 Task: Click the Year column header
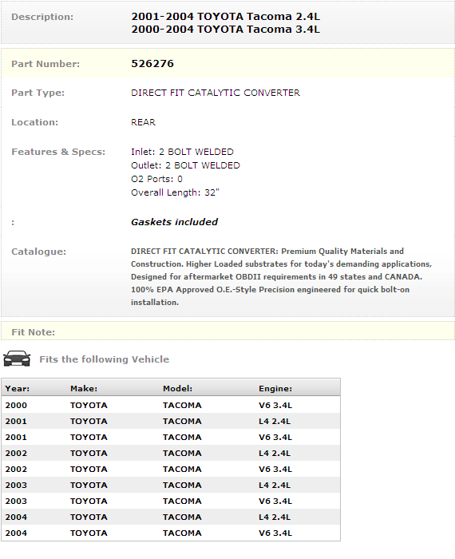pos(18,388)
